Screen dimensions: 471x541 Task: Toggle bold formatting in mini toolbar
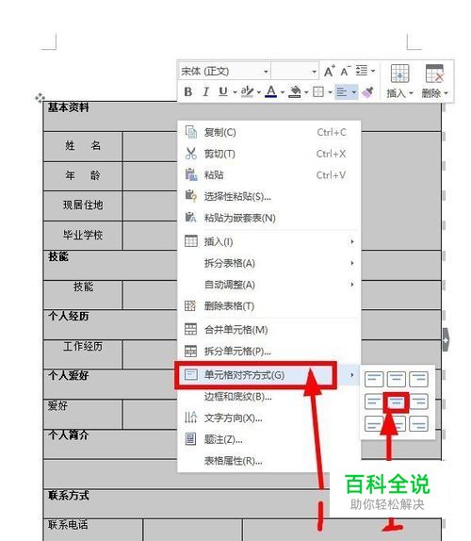pyautogui.click(x=187, y=91)
